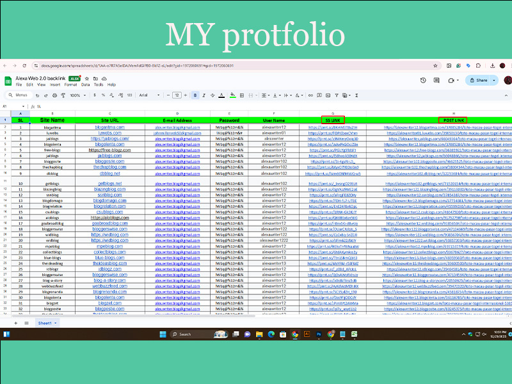The height and width of the screenshot is (384, 512).
Task: Click the increase decimal places icon
Action: coord(120,95)
